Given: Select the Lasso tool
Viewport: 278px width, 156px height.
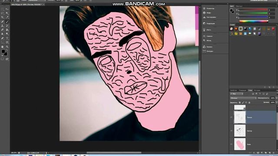Looking at the screenshot, I should pyautogui.click(x=2, y=13).
